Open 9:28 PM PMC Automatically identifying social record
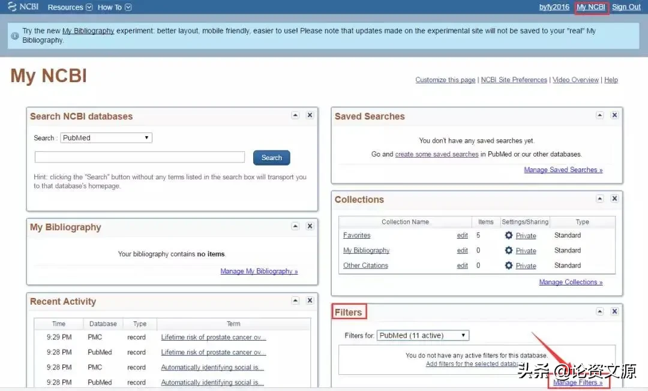This screenshot has width=648, height=391. [212, 368]
